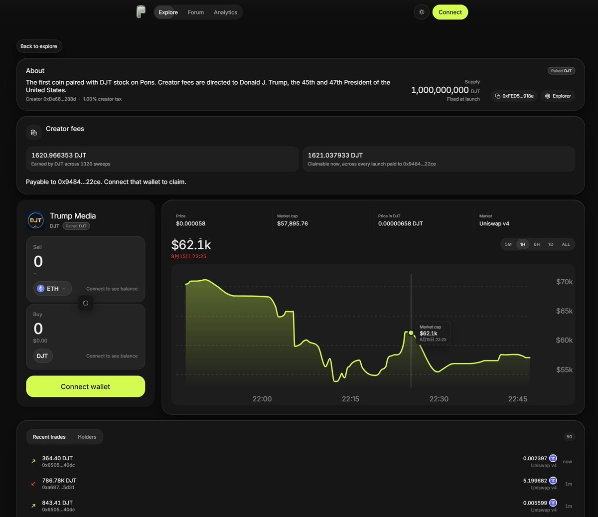Click the Price $0.000058 value
Viewport: 598px width, 517px height.
click(x=190, y=223)
